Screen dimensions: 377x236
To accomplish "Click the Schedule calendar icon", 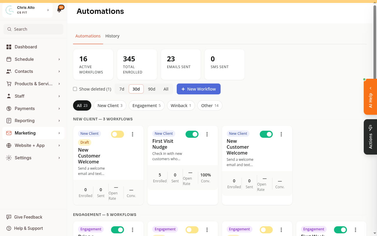I will click(9, 59).
